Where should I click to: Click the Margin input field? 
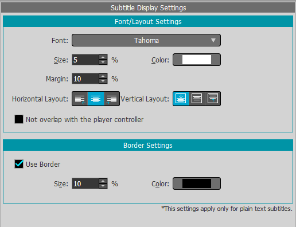pos(85,79)
